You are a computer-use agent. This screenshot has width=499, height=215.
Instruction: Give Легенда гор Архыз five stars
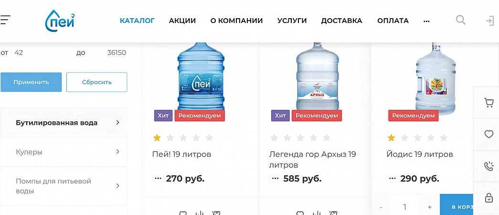pyautogui.click(x=326, y=138)
